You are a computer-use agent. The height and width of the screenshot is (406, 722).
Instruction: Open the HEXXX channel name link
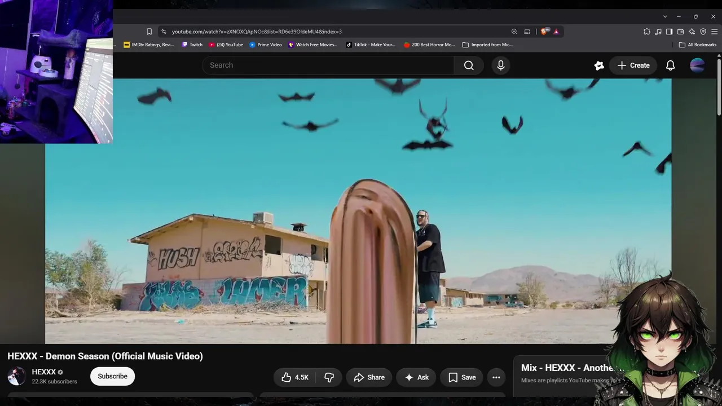(x=43, y=372)
